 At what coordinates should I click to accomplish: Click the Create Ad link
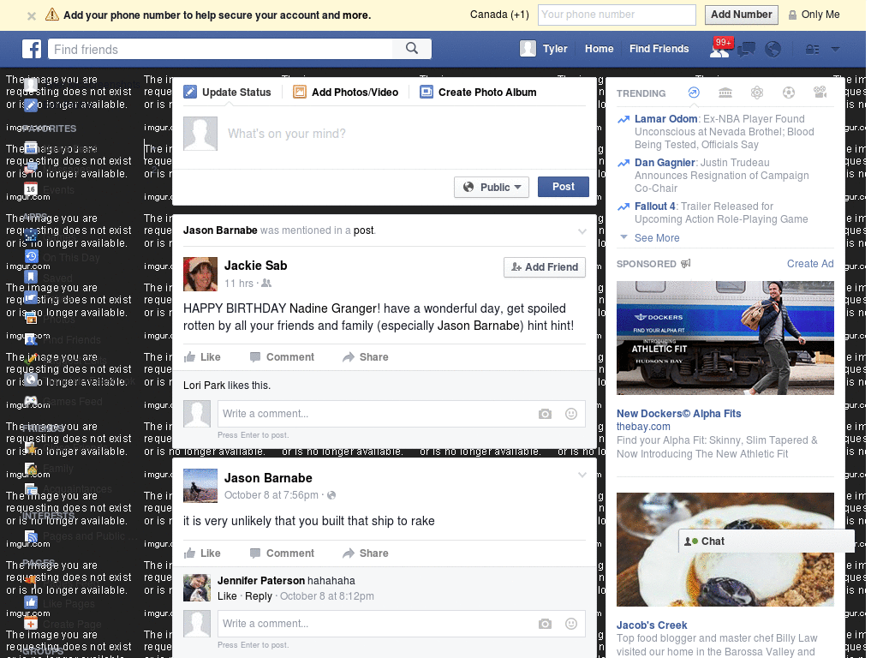click(810, 264)
